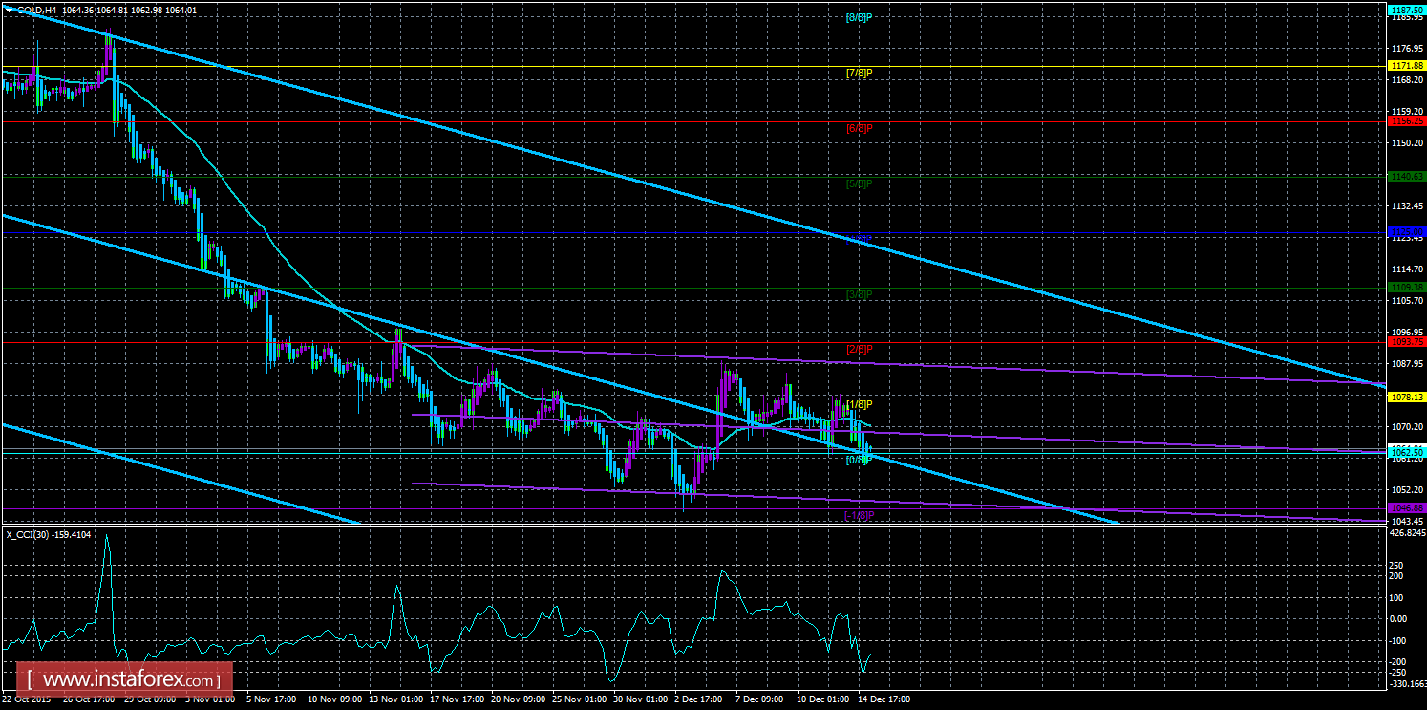1427x710 pixels.
Task: Click the red 1093.75 price tag
Action: (x=1406, y=342)
